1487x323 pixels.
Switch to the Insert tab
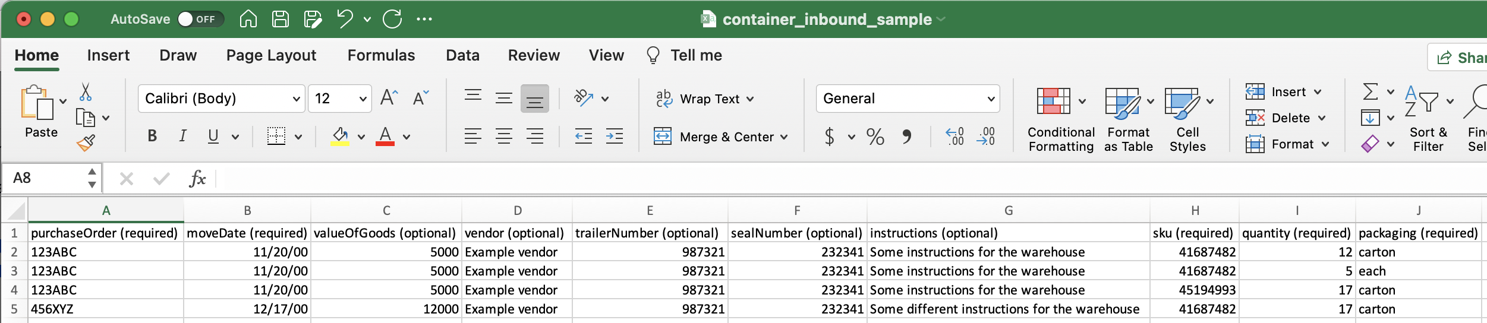click(x=108, y=55)
